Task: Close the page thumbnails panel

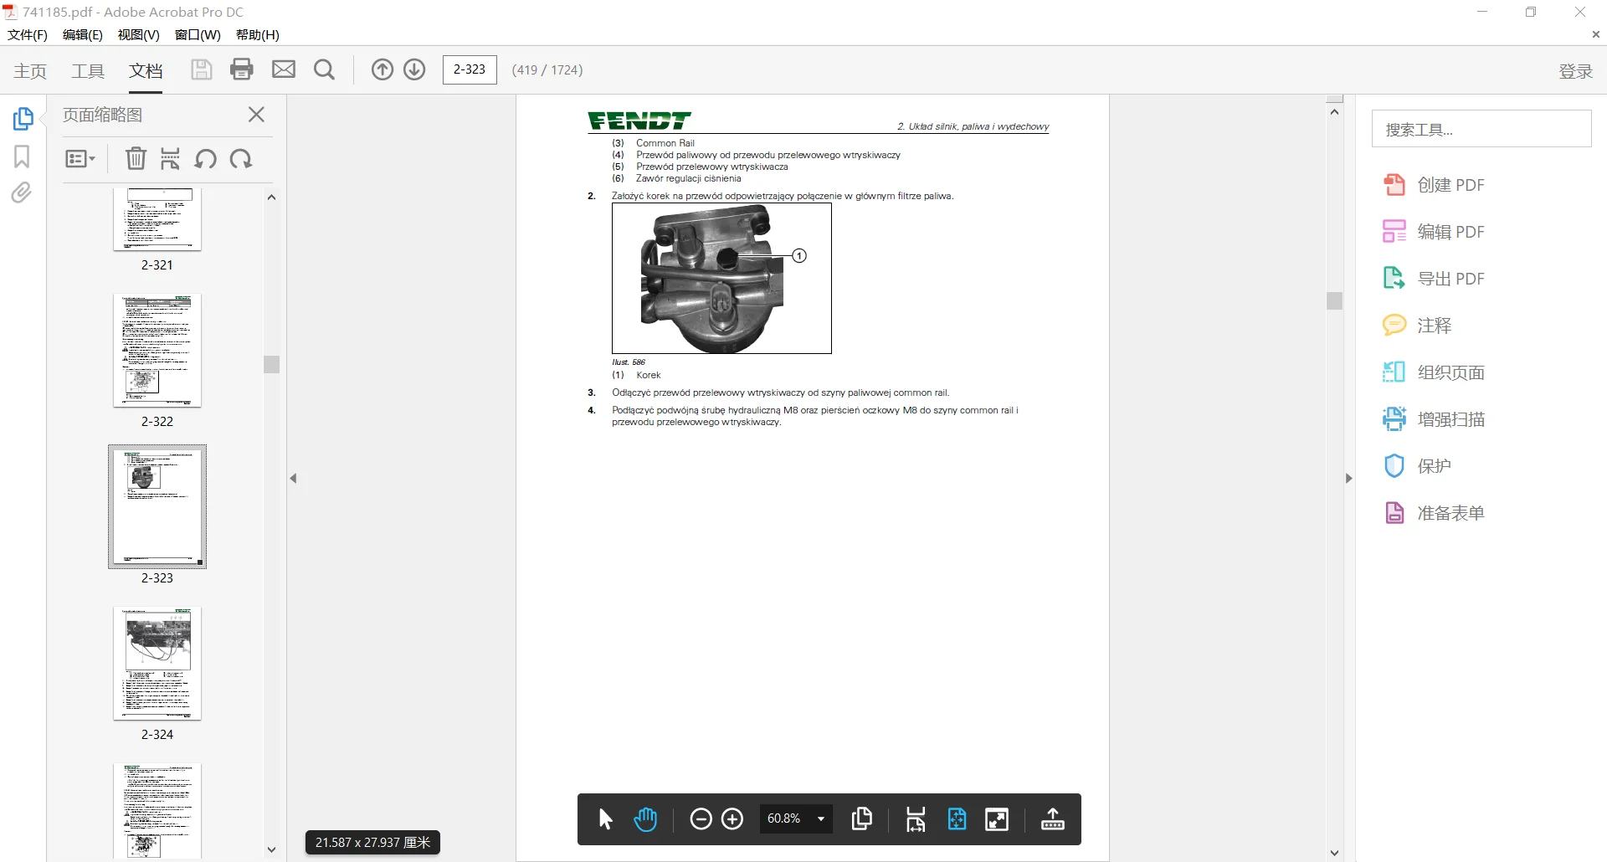Action: point(257,115)
